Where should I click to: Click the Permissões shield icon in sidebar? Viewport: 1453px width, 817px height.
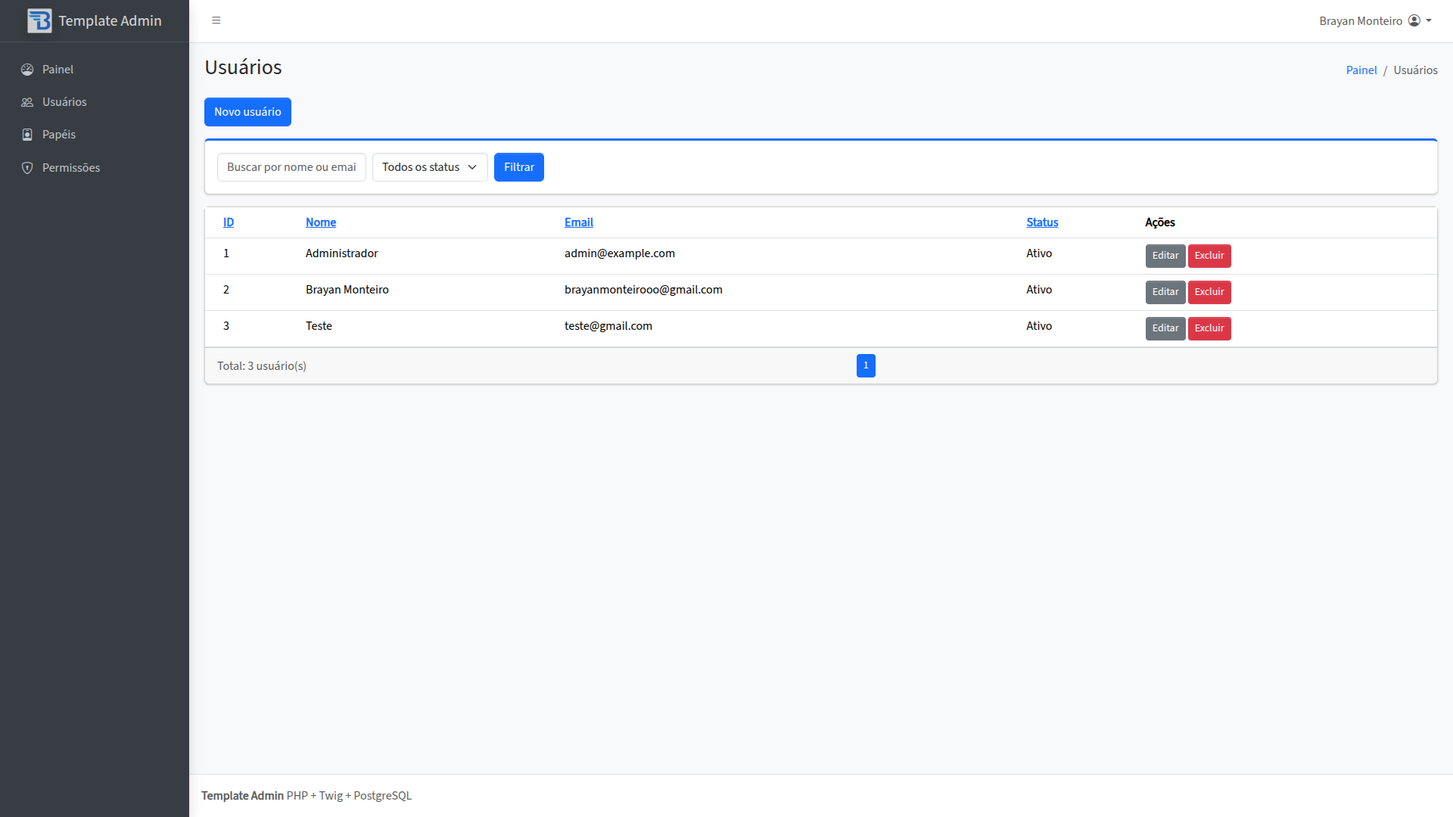[x=27, y=168]
